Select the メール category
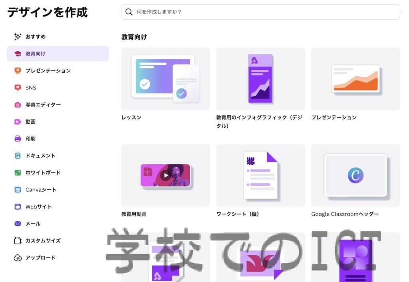Viewport: 409px width, 282px height. pos(33,224)
